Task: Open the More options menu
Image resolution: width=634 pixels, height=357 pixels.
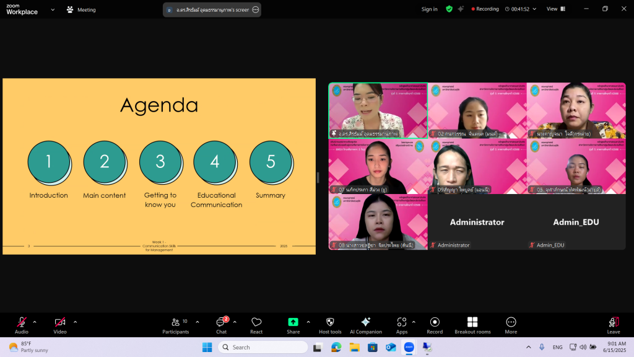Action: pos(511,322)
